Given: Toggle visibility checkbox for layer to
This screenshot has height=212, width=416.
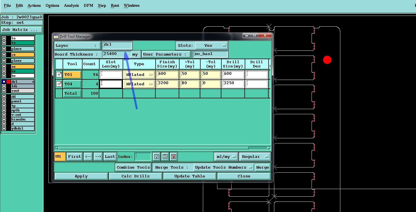Looking at the screenshot, I should (4, 38).
